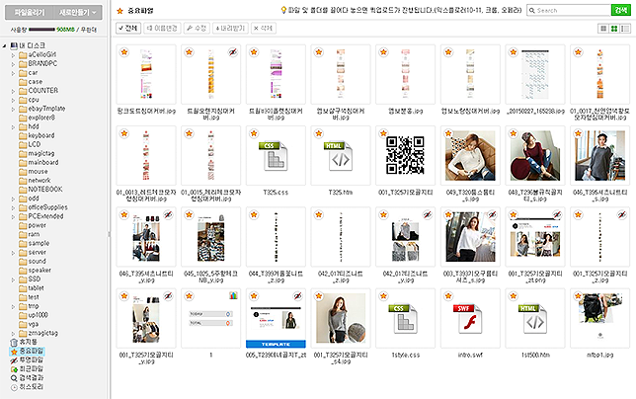Click 내려받기 download toolbar button

coord(230,29)
